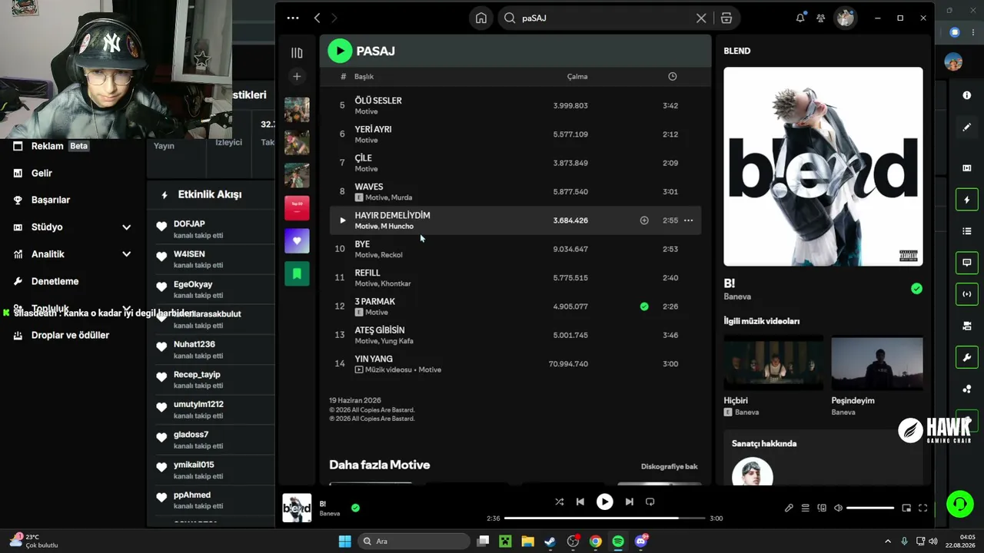Select the YIN YANG track row
984x553 pixels.
515,364
